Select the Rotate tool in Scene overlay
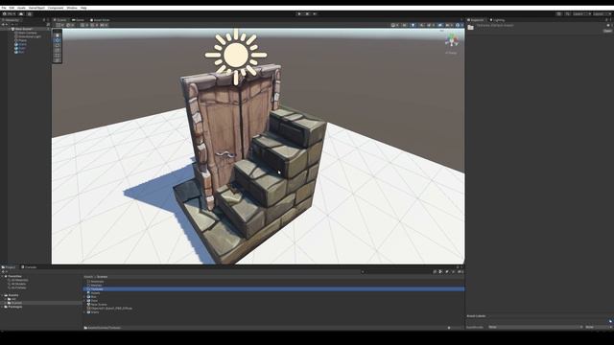This screenshot has height=345, width=614. pyautogui.click(x=58, y=45)
